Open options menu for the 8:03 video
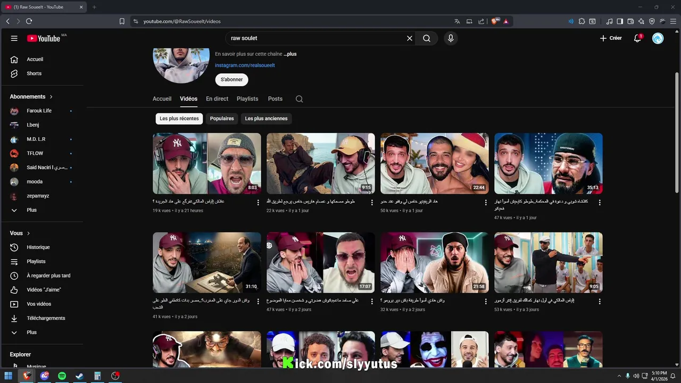 tap(258, 203)
